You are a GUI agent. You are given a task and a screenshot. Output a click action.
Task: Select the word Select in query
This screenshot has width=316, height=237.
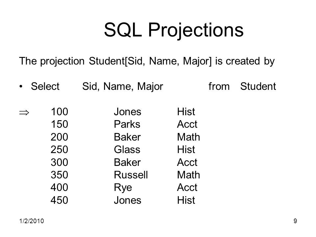(45, 86)
